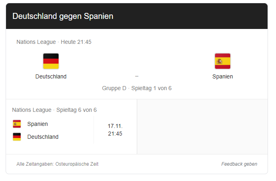The width and height of the screenshot is (276, 181).
Task: Click the small Germany flag in fixture list
Action: click(x=17, y=137)
